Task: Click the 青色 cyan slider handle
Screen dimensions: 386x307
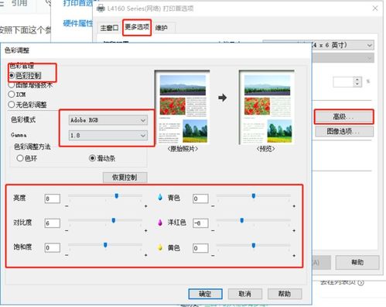Action: (254, 196)
